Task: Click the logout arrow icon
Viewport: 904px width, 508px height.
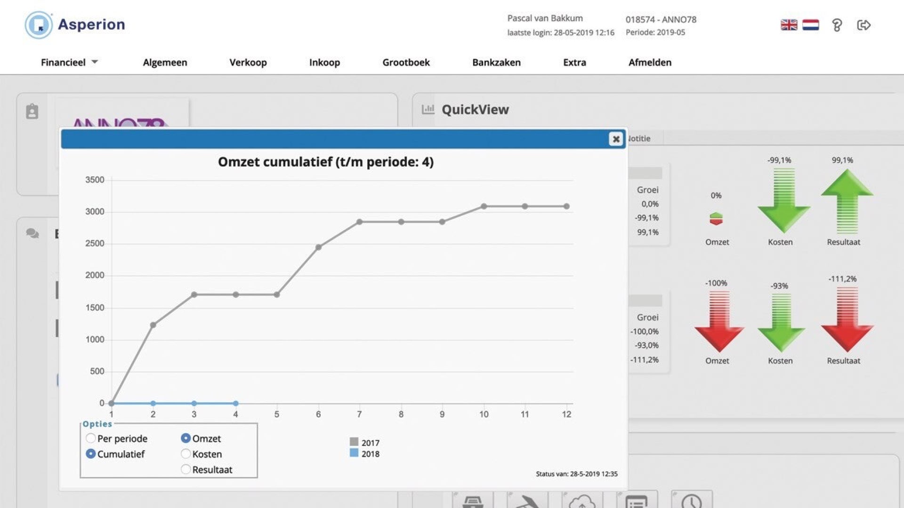Action: [864, 25]
